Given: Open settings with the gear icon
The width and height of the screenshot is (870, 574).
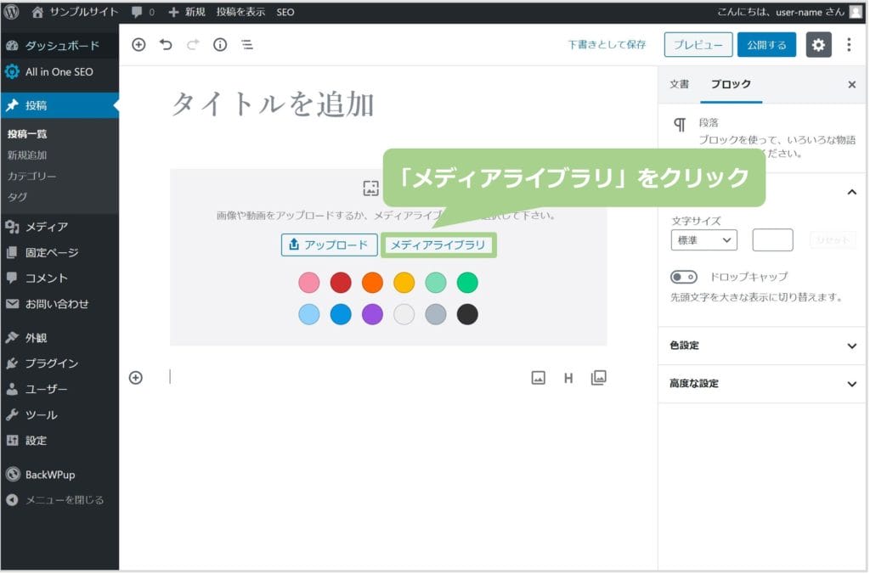Looking at the screenshot, I should 818,45.
